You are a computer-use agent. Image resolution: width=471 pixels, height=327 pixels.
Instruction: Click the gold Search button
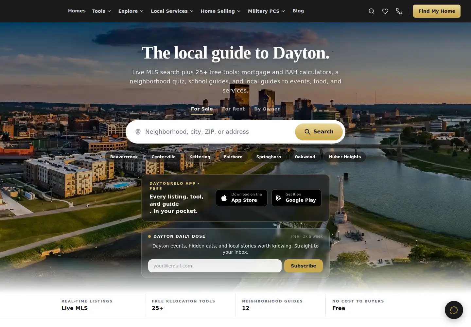[319, 132]
